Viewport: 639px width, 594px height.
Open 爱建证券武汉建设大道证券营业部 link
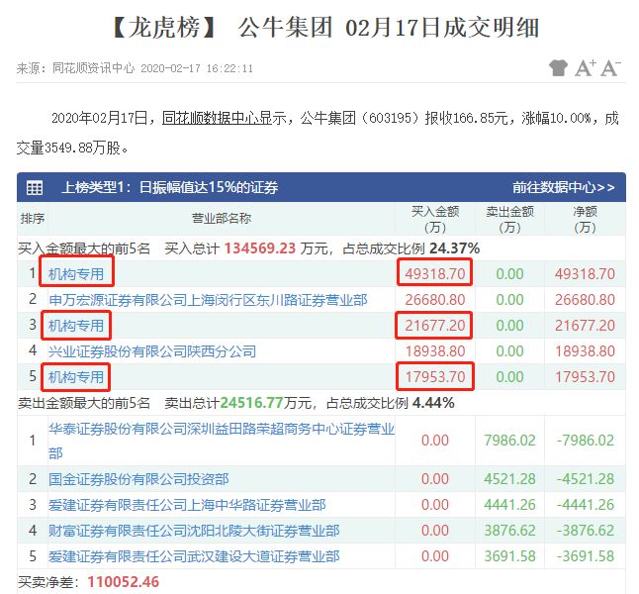pyautogui.click(x=194, y=556)
